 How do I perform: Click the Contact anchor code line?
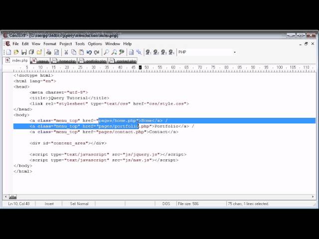104,132
